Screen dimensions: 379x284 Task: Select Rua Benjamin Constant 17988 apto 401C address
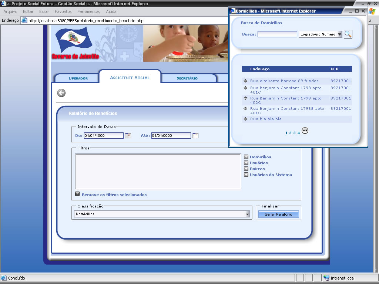(287, 111)
